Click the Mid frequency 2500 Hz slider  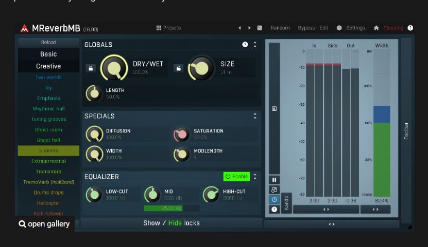tap(172, 208)
